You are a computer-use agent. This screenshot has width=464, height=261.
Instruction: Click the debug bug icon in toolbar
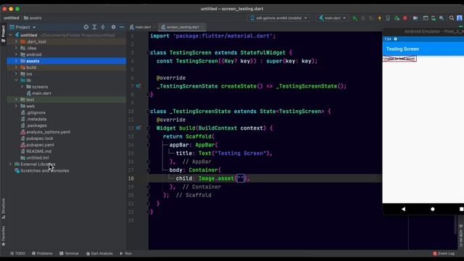coord(363,18)
